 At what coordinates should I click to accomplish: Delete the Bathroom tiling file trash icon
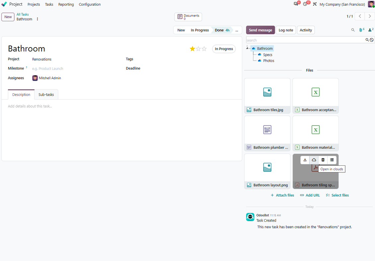pyautogui.click(x=323, y=160)
